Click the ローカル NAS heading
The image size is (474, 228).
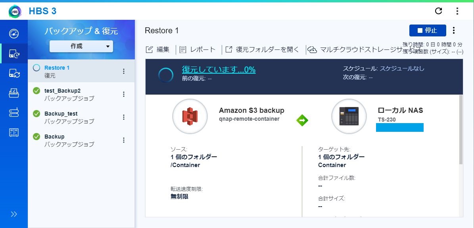click(x=400, y=110)
